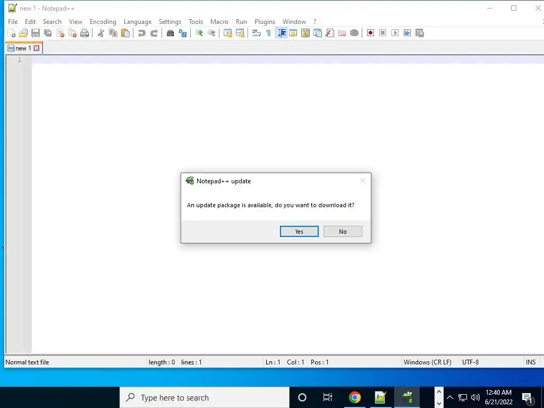Click Yes to download the update
544x408 pixels.
point(299,232)
